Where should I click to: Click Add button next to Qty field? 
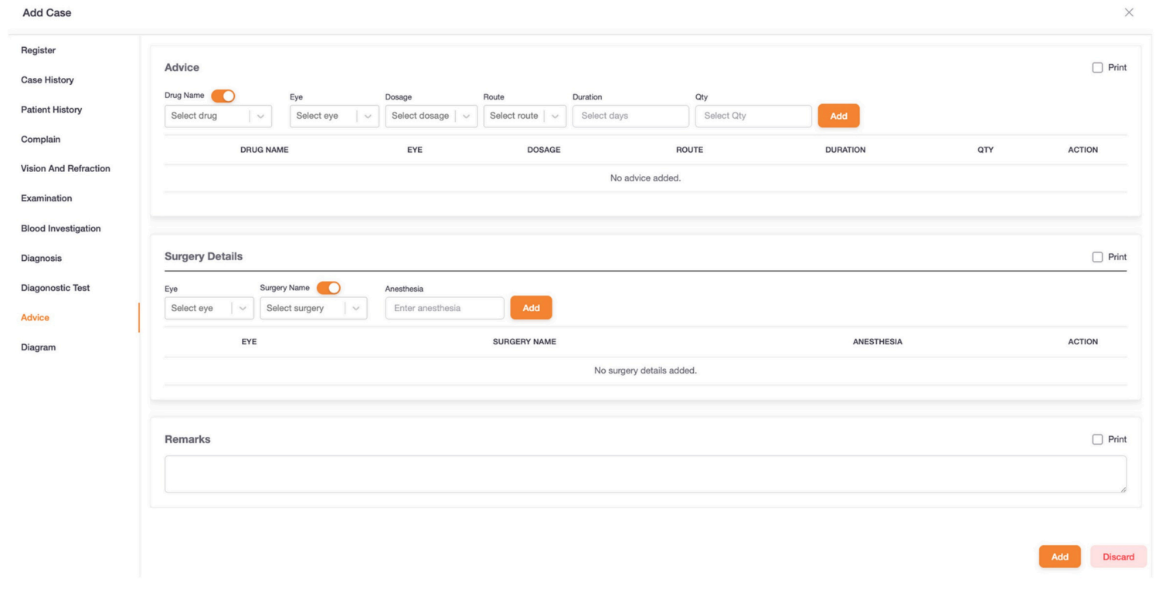coord(838,116)
